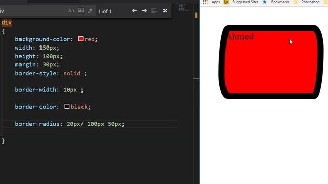Toggle Match Whole Word option

click(81, 11)
